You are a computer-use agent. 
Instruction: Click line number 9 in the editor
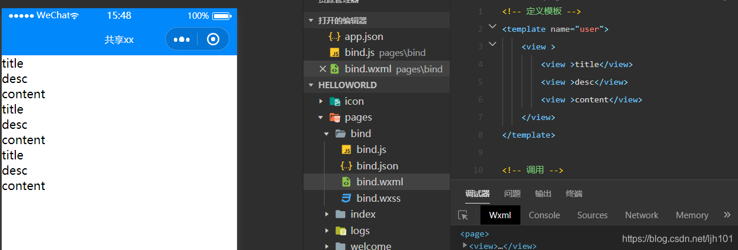pos(480,152)
